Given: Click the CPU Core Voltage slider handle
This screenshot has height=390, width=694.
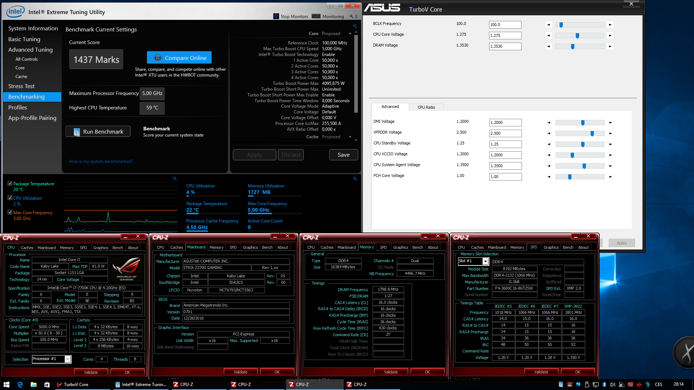Looking at the screenshot, I should (x=577, y=36).
